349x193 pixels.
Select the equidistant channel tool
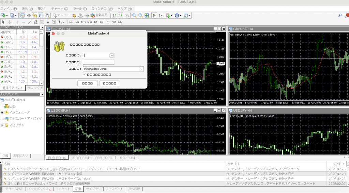click(x=35, y=22)
